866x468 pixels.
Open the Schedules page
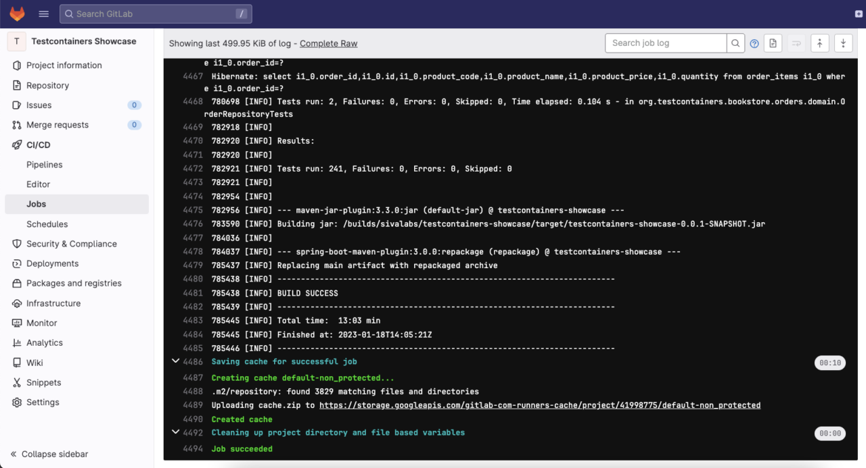[47, 224]
